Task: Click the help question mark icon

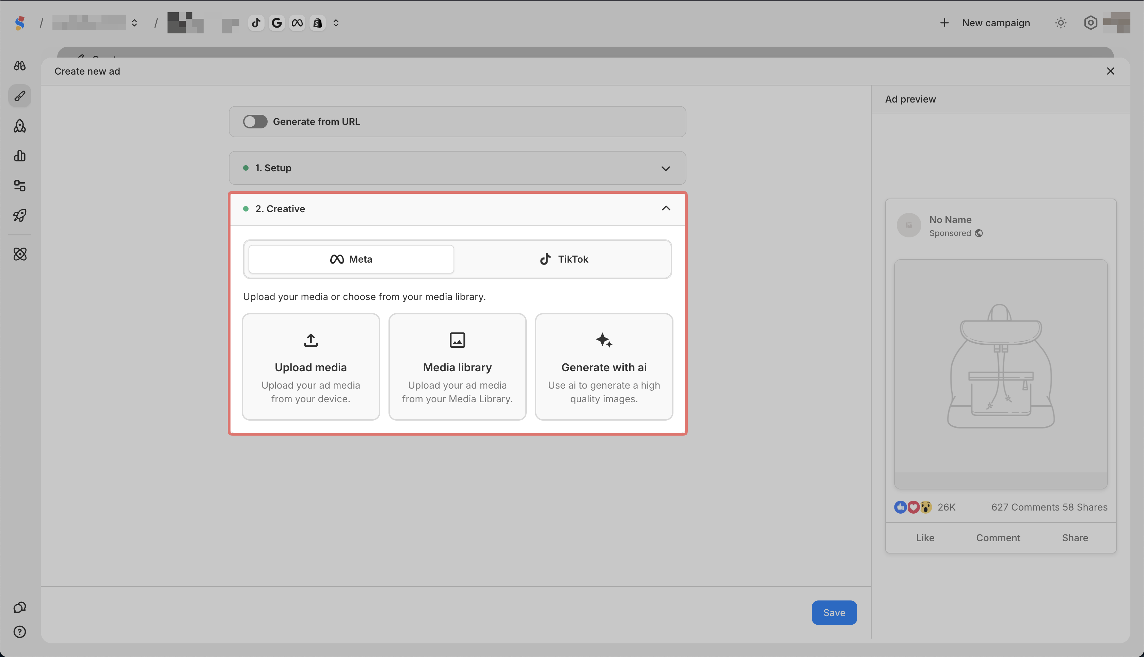Action: (20, 632)
